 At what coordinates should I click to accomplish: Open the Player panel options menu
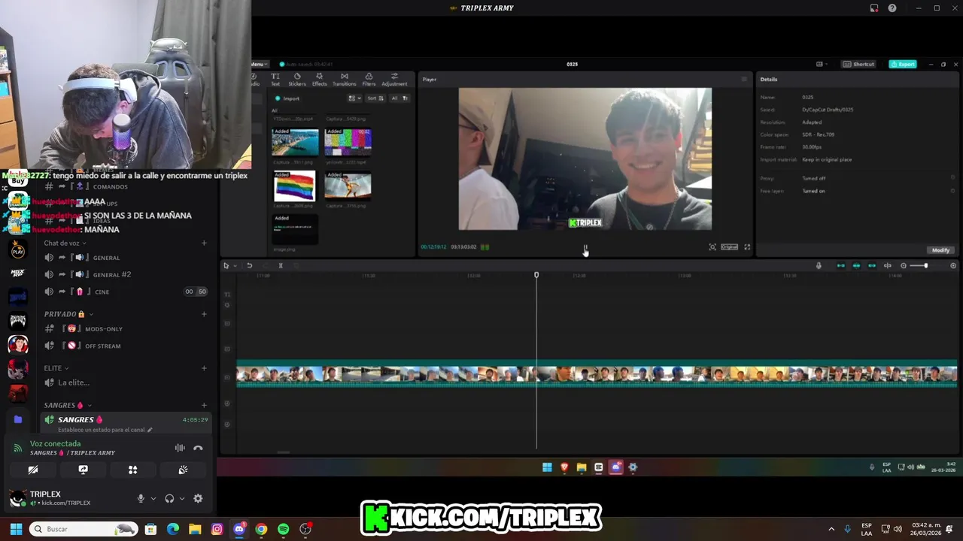pos(744,79)
